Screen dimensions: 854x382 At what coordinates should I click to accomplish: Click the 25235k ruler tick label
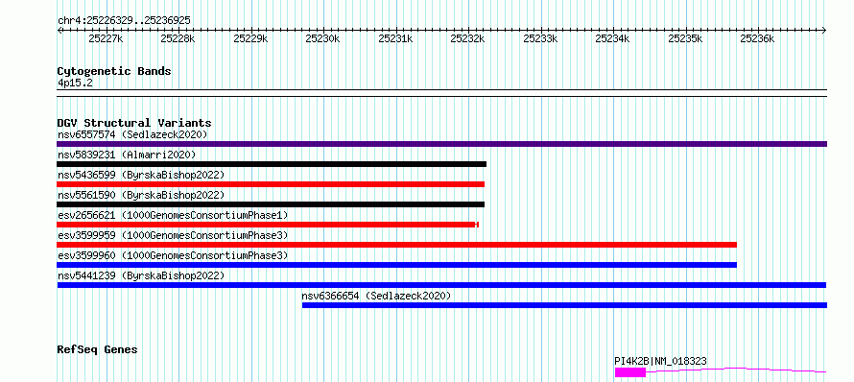(x=685, y=38)
